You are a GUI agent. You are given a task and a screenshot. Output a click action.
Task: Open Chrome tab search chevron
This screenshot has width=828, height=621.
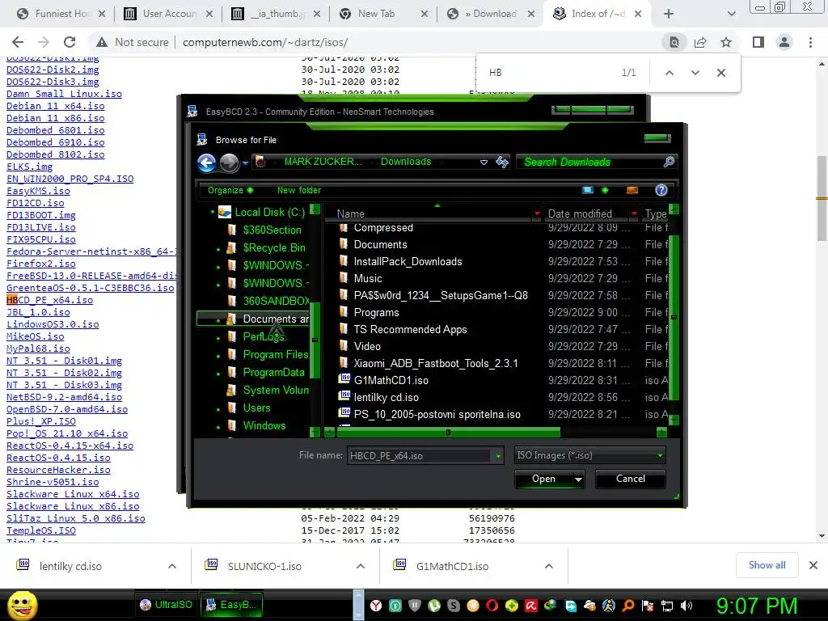pyautogui.click(x=731, y=14)
